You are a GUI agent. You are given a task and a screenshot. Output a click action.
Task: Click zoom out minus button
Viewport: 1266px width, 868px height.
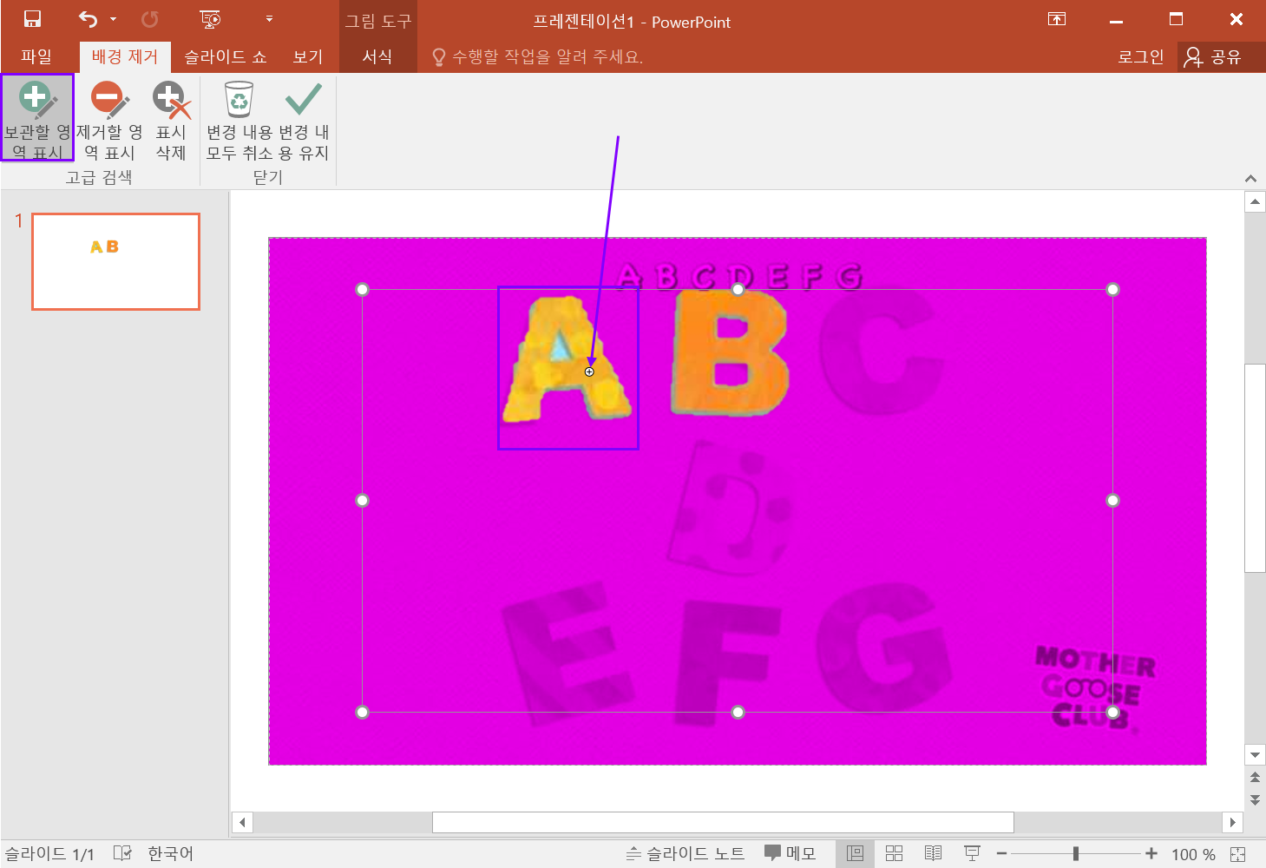click(x=1001, y=854)
